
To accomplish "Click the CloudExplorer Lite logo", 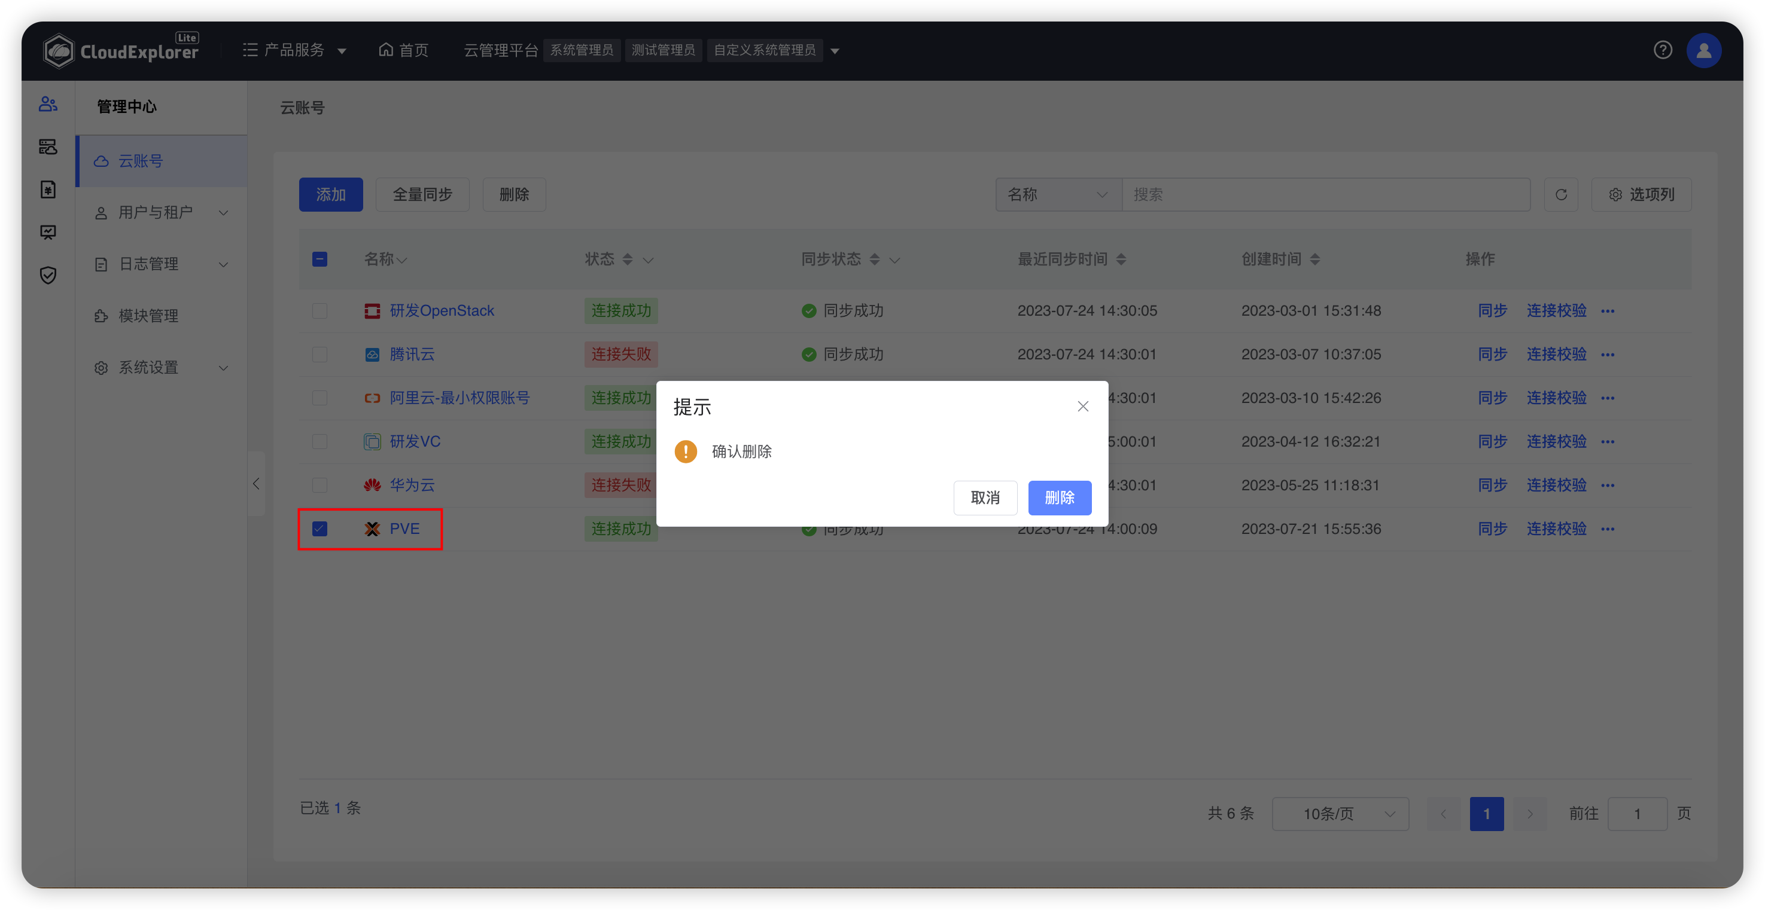I will [121, 50].
